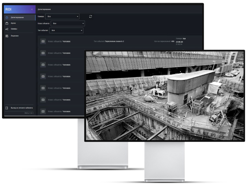Click camera snapshot icon of first event
247x189 pixels.
point(43,41)
